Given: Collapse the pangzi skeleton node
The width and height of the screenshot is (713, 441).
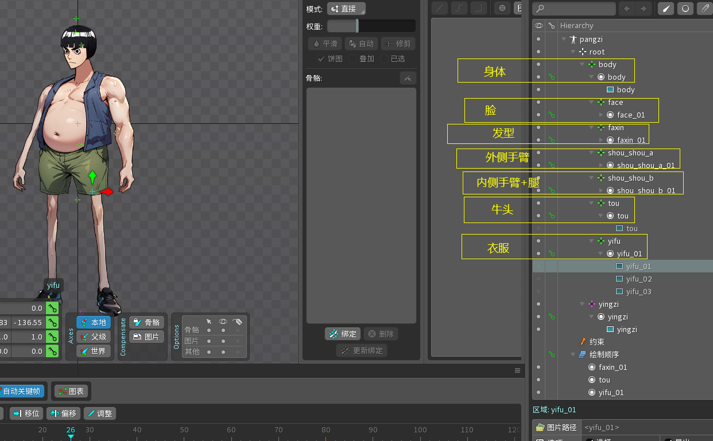Looking at the screenshot, I should click(x=564, y=39).
